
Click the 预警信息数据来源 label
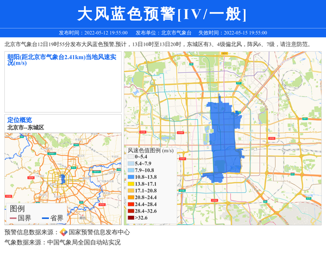tap(31, 232)
